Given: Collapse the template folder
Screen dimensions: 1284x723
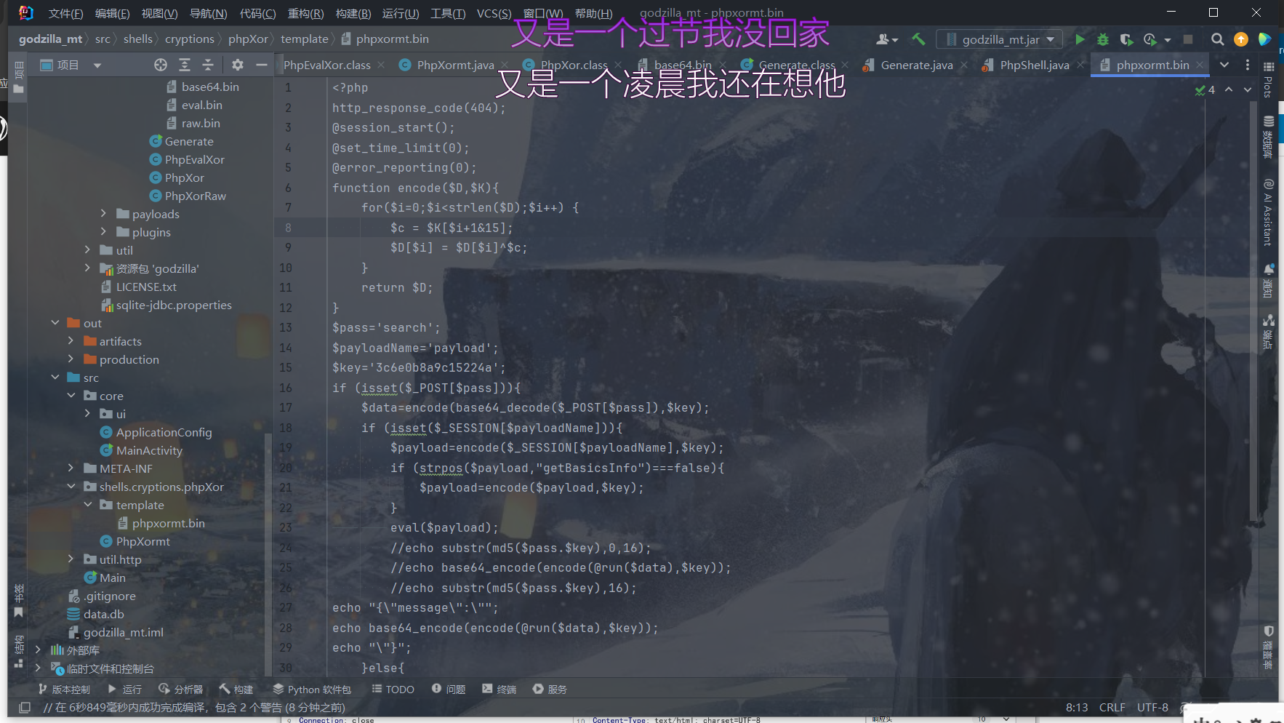Looking at the screenshot, I should pyautogui.click(x=87, y=504).
